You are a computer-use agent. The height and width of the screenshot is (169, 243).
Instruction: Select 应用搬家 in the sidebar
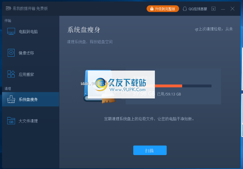click(x=31, y=74)
